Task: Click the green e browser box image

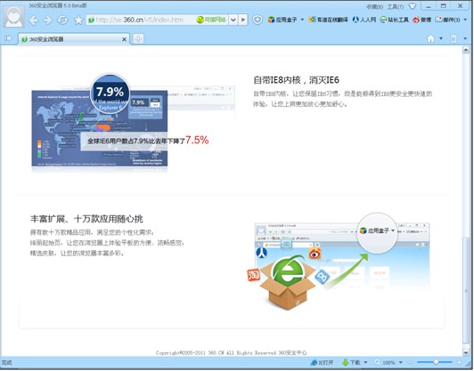Action: pos(288,282)
